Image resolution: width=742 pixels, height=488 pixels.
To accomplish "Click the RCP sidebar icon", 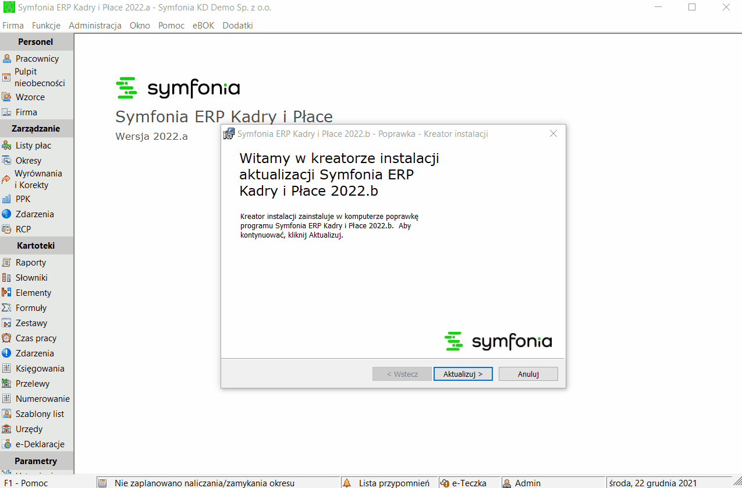I will coord(7,229).
